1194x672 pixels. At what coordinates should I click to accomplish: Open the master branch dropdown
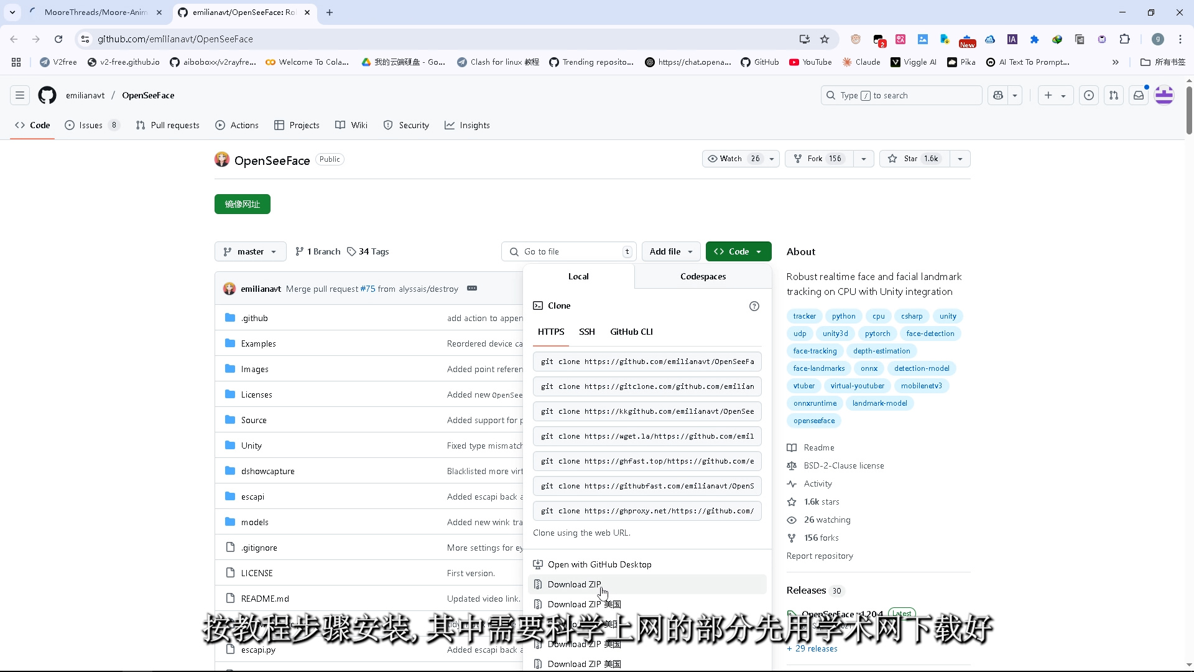250,251
